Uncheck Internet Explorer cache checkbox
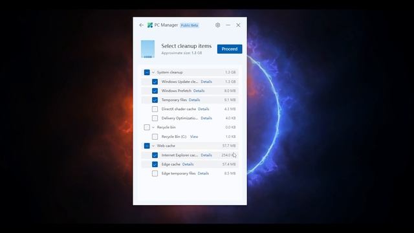This screenshot has width=414, height=233. pyautogui.click(x=155, y=155)
